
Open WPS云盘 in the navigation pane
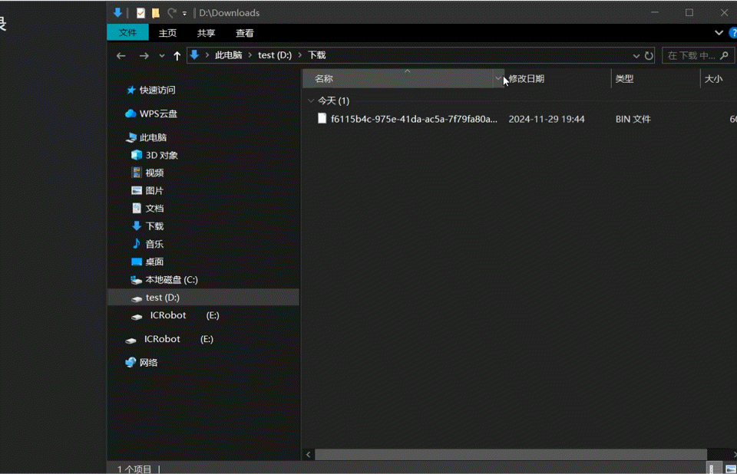tap(158, 114)
